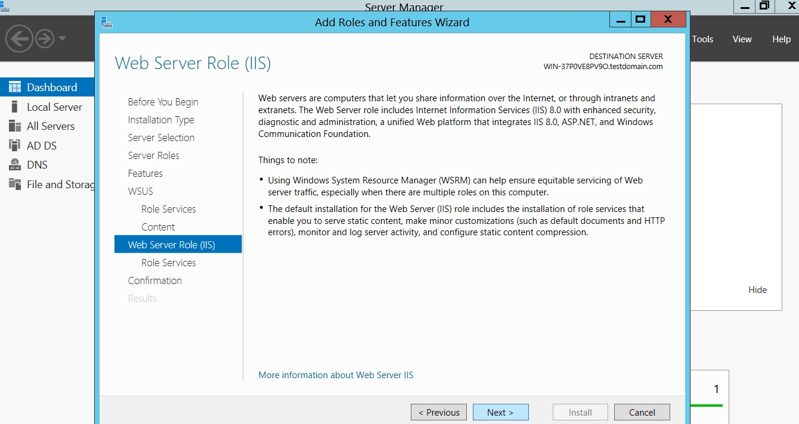Click the Local Server icon
The width and height of the screenshot is (799, 424).
pyautogui.click(x=15, y=107)
